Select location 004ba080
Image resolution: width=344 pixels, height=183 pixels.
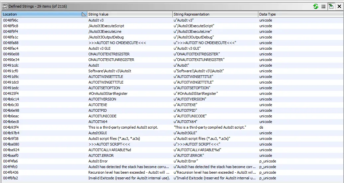11,144
